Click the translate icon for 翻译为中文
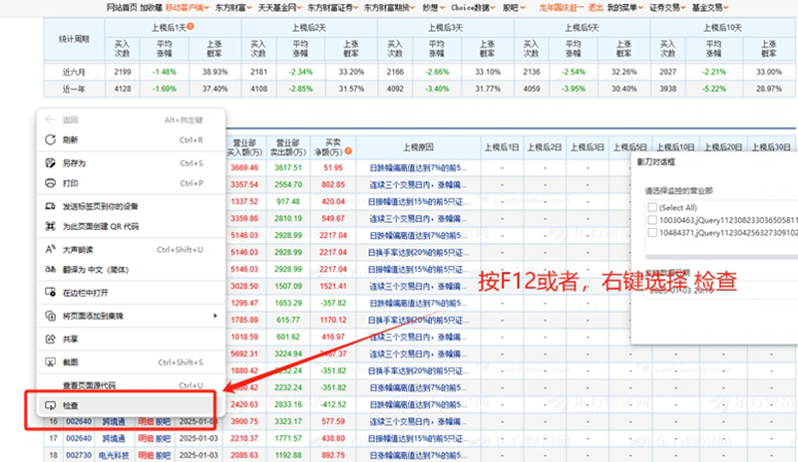The height and width of the screenshot is (462, 798). click(x=51, y=270)
